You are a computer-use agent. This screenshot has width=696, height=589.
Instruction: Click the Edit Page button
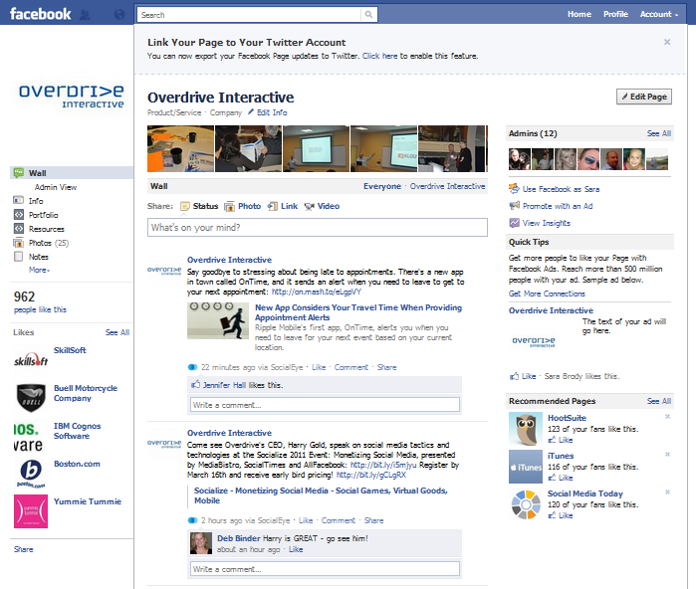tap(644, 97)
